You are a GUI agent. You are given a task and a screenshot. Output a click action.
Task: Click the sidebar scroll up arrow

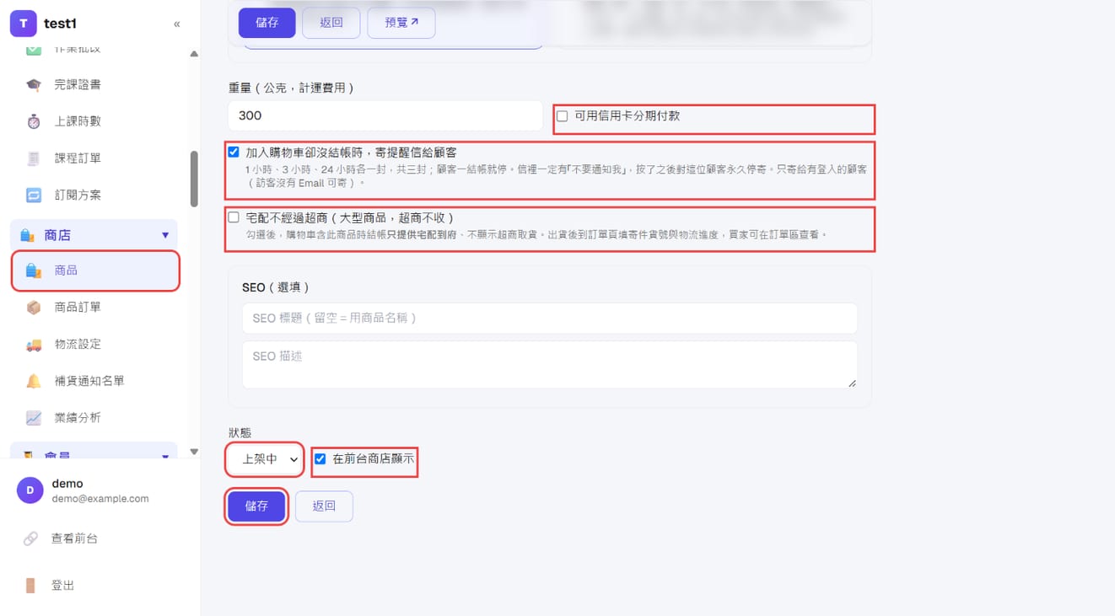click(194, 54)
